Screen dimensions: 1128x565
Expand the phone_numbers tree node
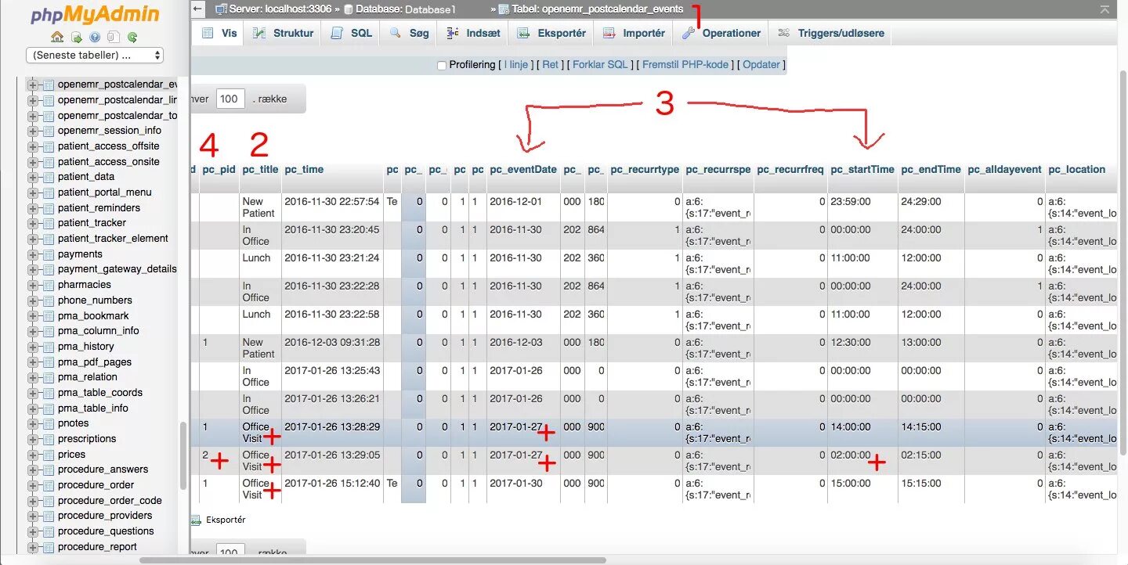click(x=33, y=300)
